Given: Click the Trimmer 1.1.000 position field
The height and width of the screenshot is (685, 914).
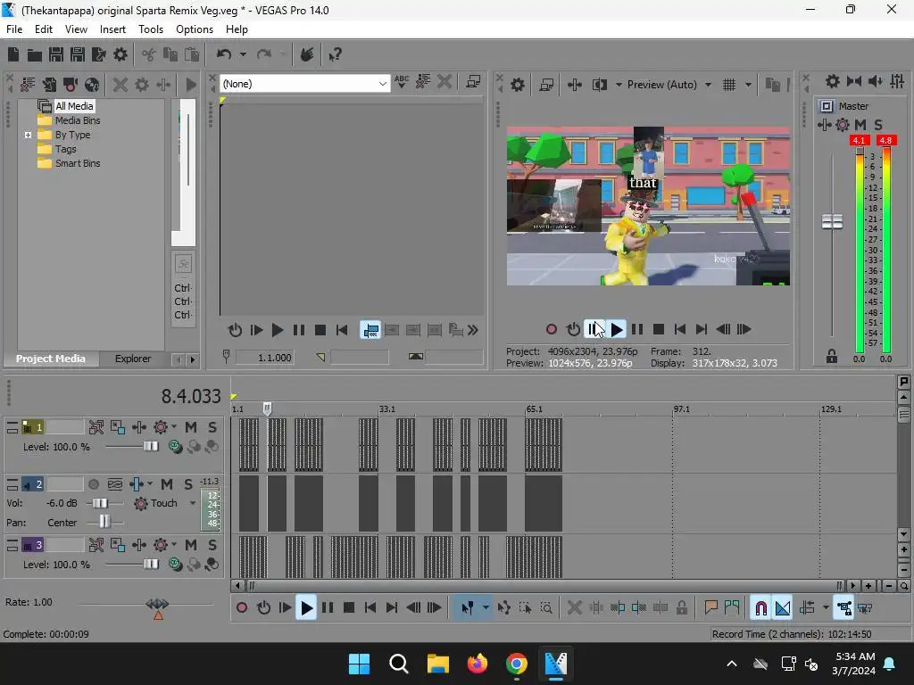Looking at the screenshot, I should pyautogui.click(x=264, y=358).
